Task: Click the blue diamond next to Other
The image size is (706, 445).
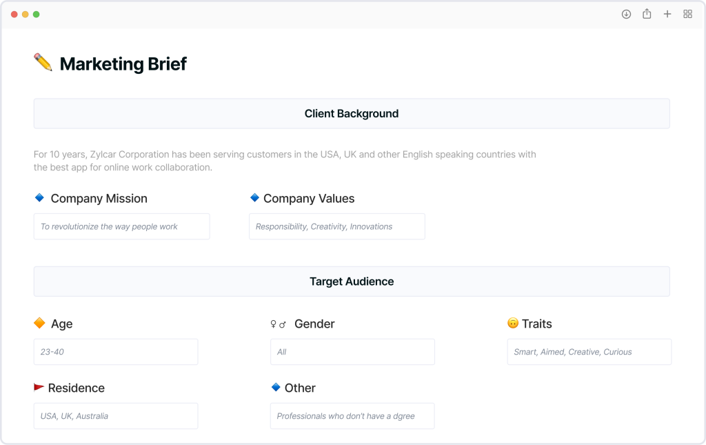Action: coord(276,387)
